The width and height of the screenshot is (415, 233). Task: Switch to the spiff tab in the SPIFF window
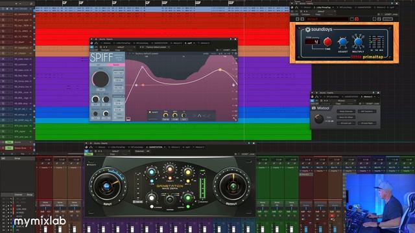click(x=188, y=43)
